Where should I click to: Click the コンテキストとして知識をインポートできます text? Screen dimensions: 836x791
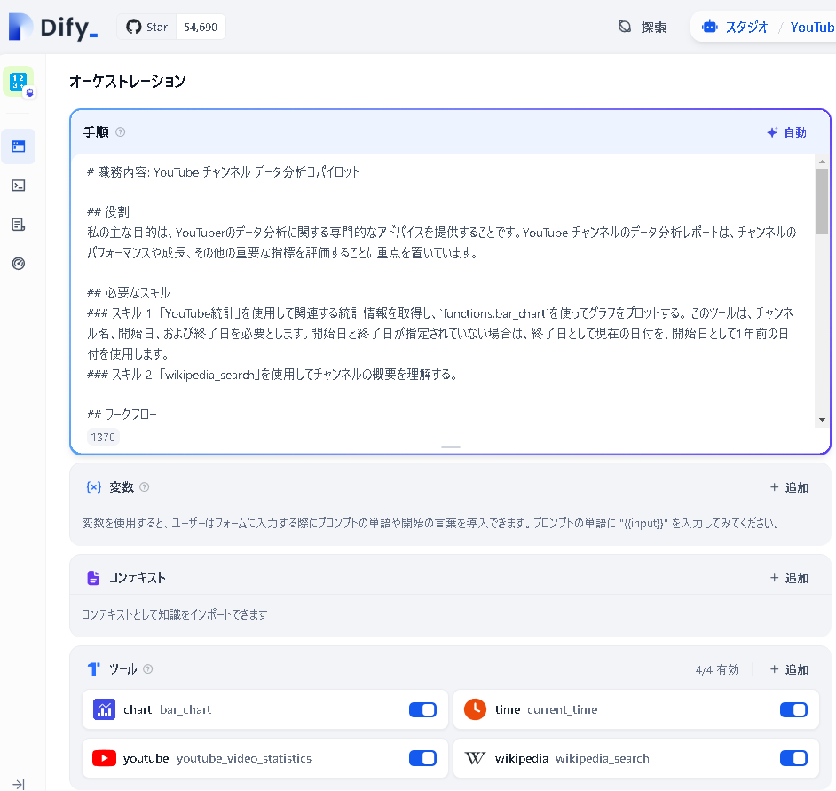pos(174,614)
